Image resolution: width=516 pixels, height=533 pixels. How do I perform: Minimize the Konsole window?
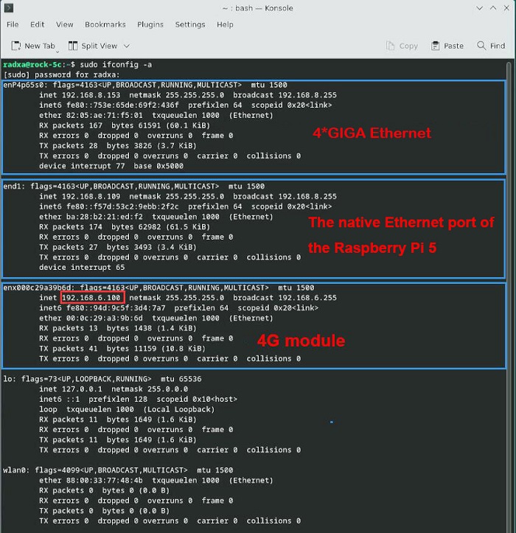[479, 8]
